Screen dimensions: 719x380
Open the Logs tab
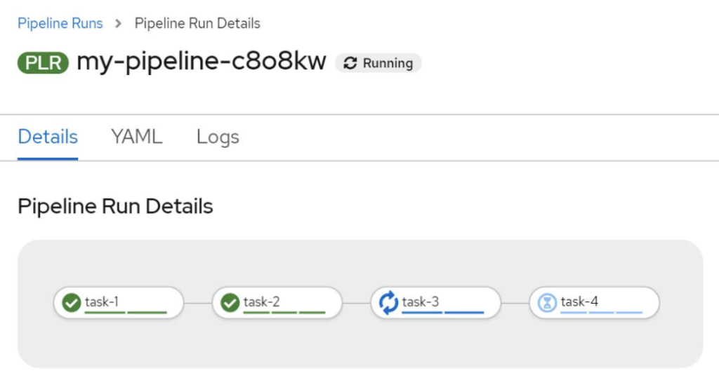point(218,137)
